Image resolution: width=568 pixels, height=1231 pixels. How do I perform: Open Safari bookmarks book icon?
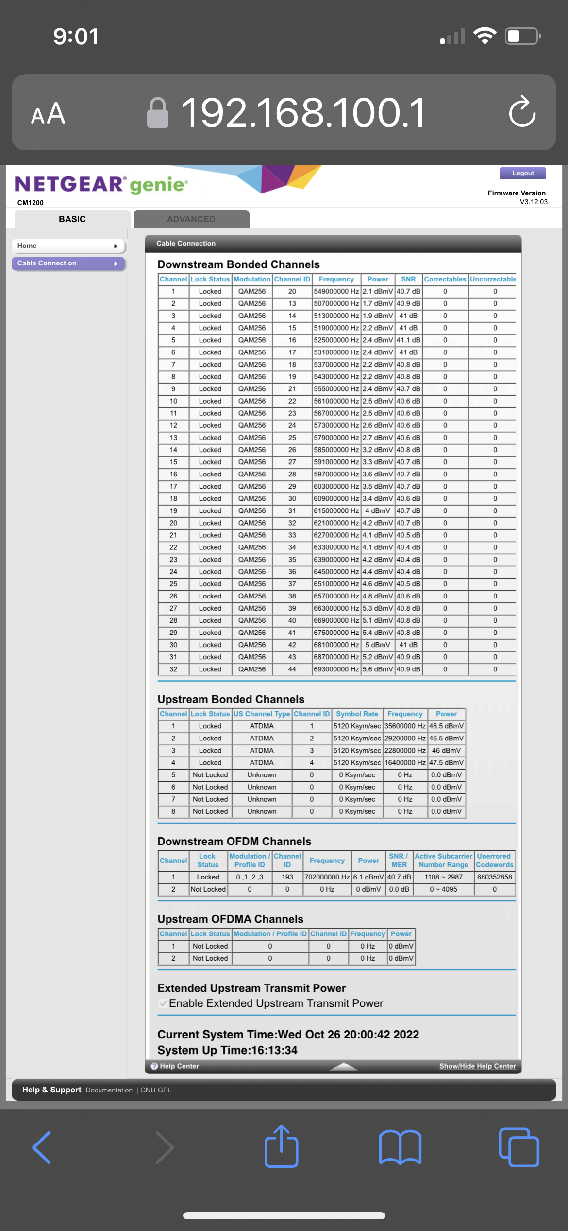pyautogui.click(x=400, y=1147)
